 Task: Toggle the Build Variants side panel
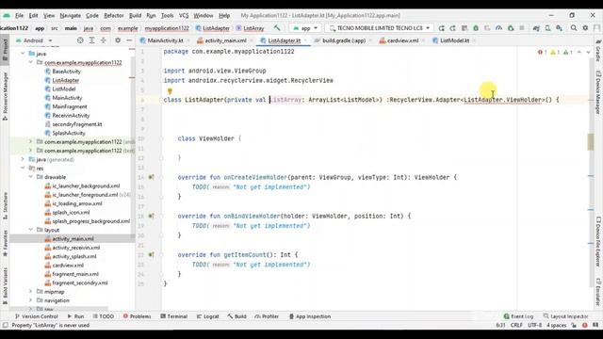(5, 286)
